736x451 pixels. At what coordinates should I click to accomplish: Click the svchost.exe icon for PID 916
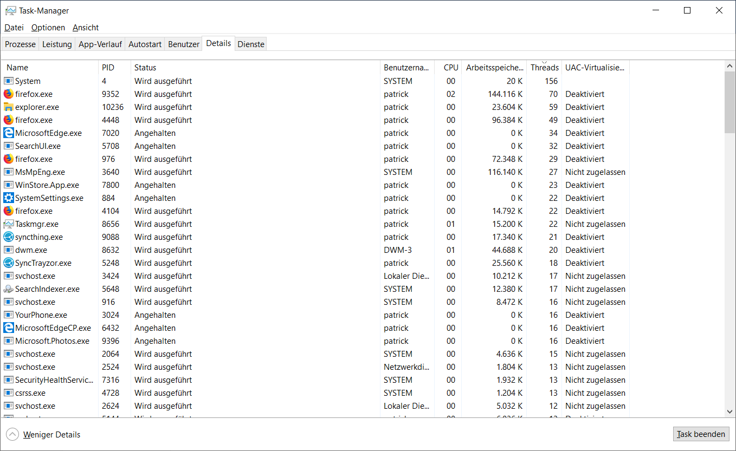[x=9, y=302]
